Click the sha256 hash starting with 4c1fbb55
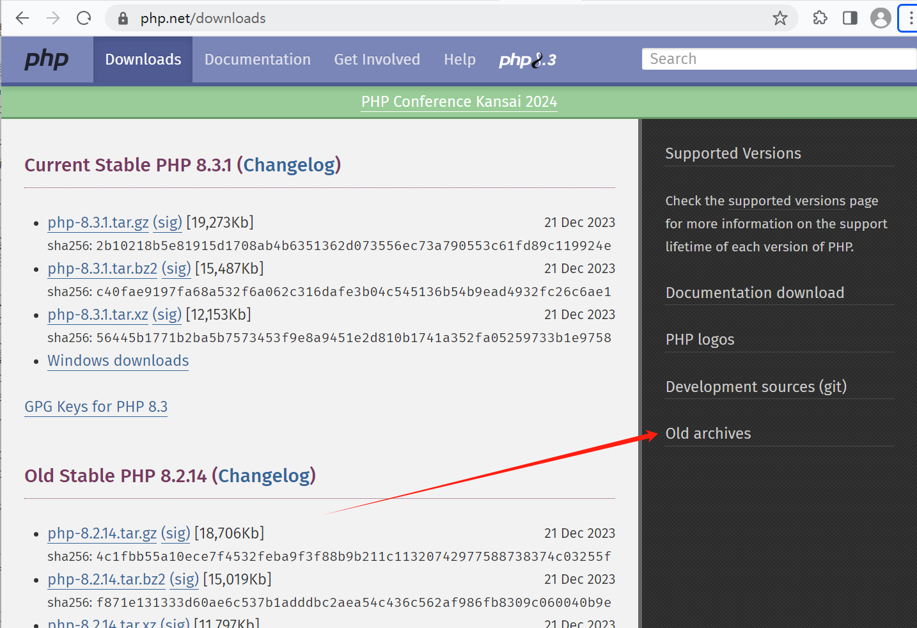The image size is (917, 628). (x=354, y=556)
